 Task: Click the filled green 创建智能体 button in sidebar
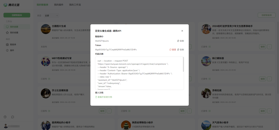(x=17, y=15)
